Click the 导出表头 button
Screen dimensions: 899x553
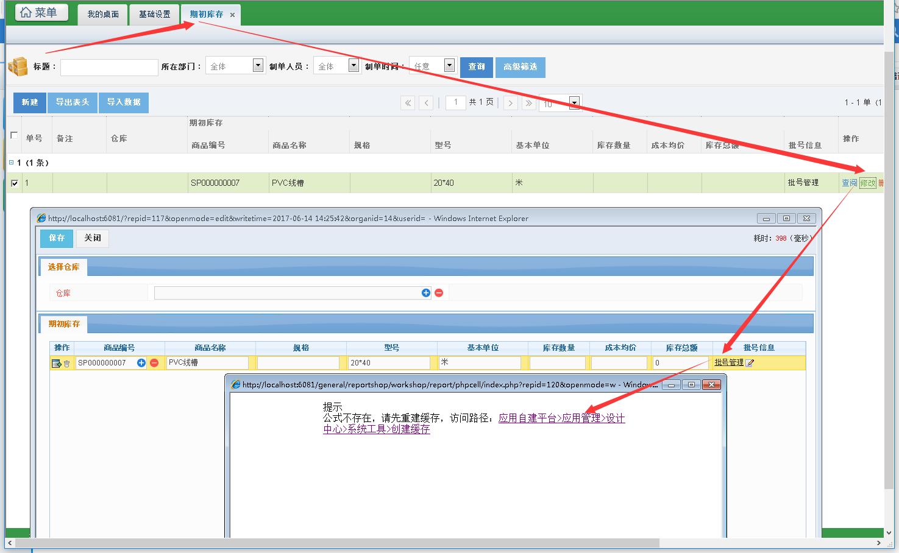73,102
